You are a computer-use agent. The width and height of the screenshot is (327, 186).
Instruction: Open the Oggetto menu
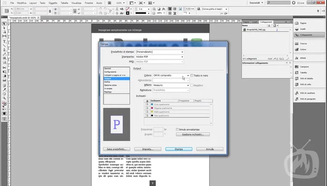tap(53, 3)
